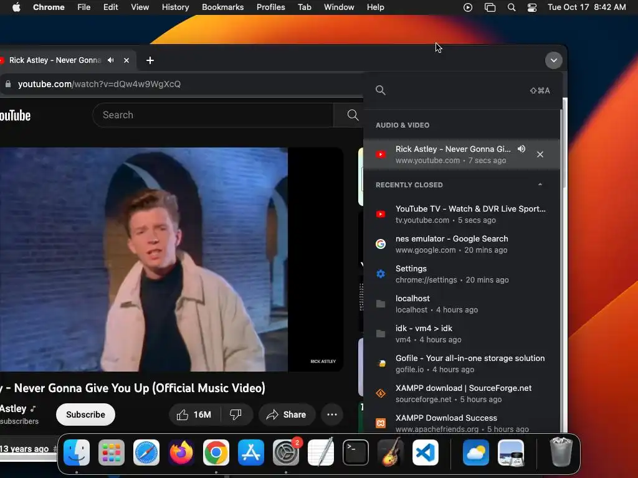Image resolution: width=638 pixels, height=478 pixels.
Task: Share the video
Action: point(287,415)
